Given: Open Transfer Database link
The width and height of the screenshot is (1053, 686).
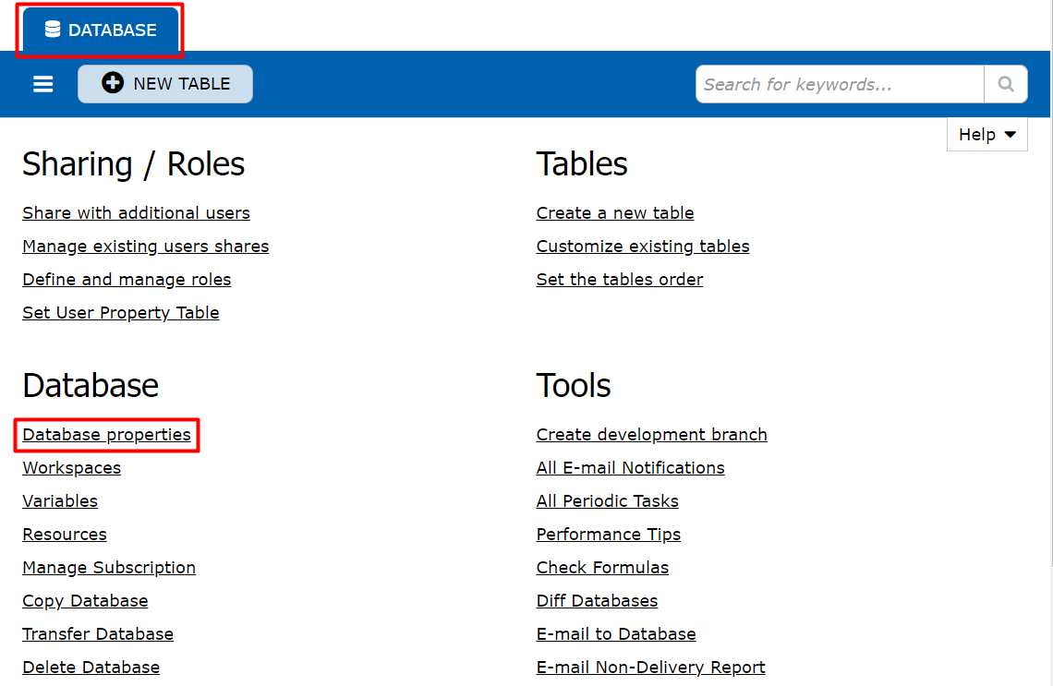Looking at the screenshot, I should (98, 633).
